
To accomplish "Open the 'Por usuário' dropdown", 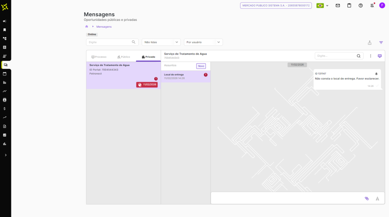I will [203, 42].
